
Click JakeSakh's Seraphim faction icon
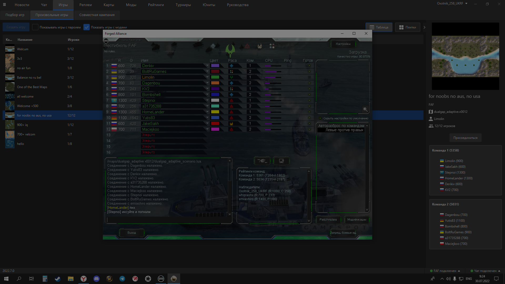231,124
